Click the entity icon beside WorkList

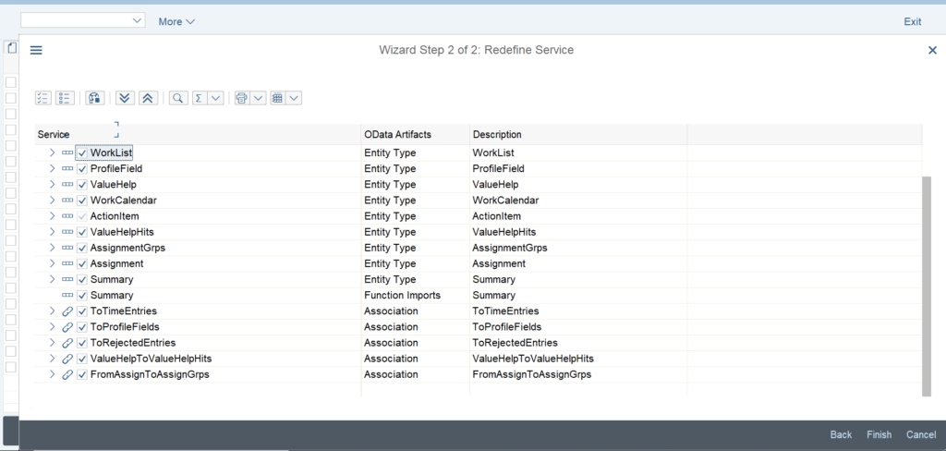[x=67, y=153]
